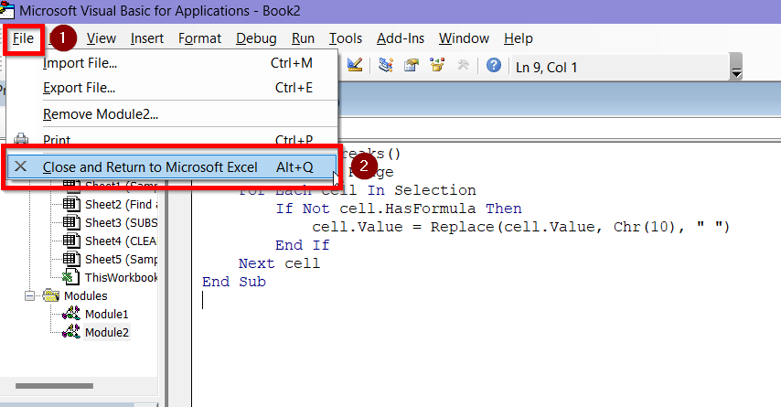Click the 'End Sub' code line
This screenshot has height=407, width=781.
(234, 282)
